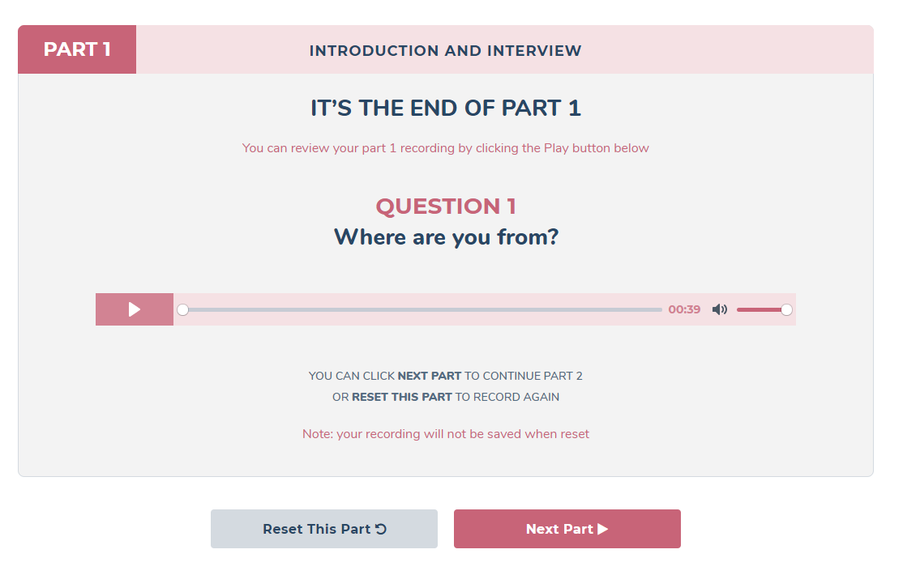Select the PART 1 tab
Viewport: 903px width, 575px height.
coord(76,49)
